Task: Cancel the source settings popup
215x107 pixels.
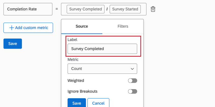Action: pos(98,103)
